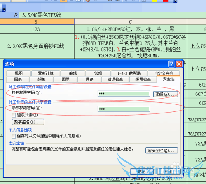
Task: Switch to the 重新计算 tab
Action: pyautogui.click(x=46, y=73)
